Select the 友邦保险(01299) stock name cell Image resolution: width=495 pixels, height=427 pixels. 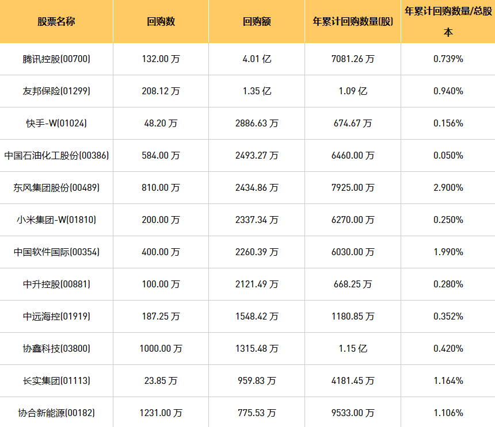pos(56,91)
